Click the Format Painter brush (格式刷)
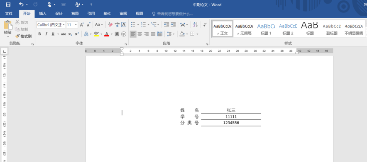Image resolution: width=367 pixels, height=162 pixels. (x=23, y=36)
